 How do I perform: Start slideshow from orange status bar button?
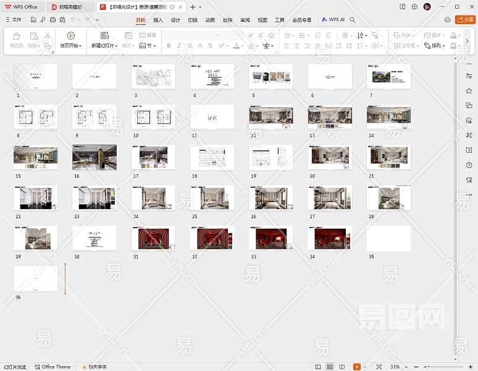[357, 367]
